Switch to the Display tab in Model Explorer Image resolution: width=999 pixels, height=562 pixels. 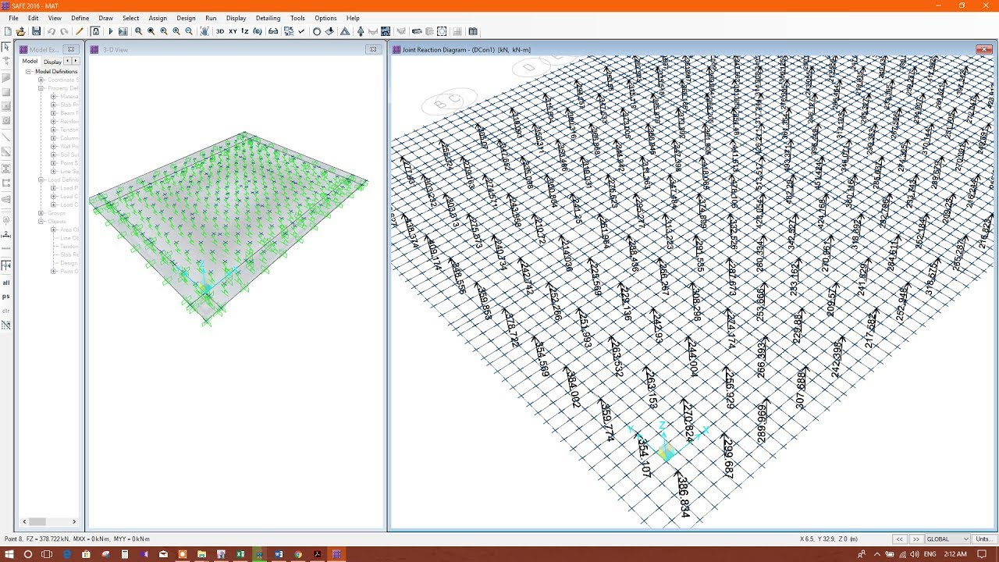point(52,61)
